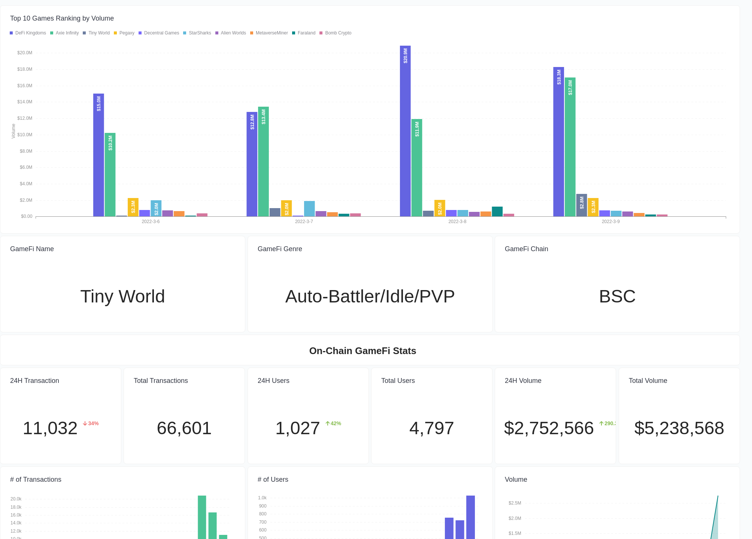752x539 pixels.
Task: Click the On-Chain GameFi Stats heading
Action: click(363, 351)
